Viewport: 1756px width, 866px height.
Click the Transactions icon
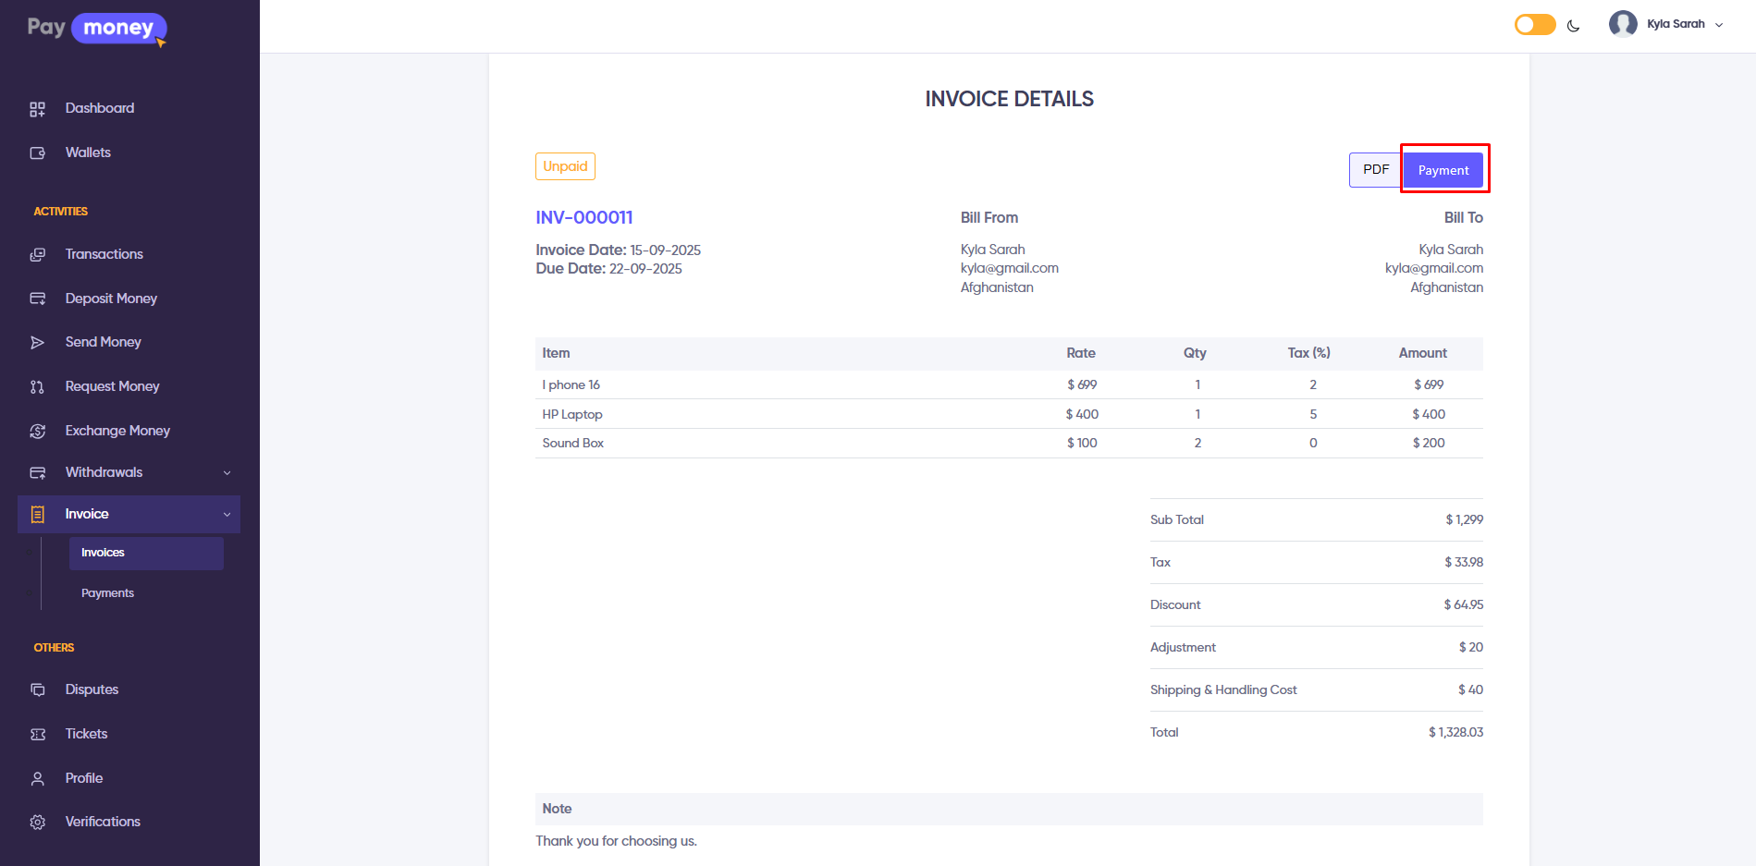tap(37, 255)
